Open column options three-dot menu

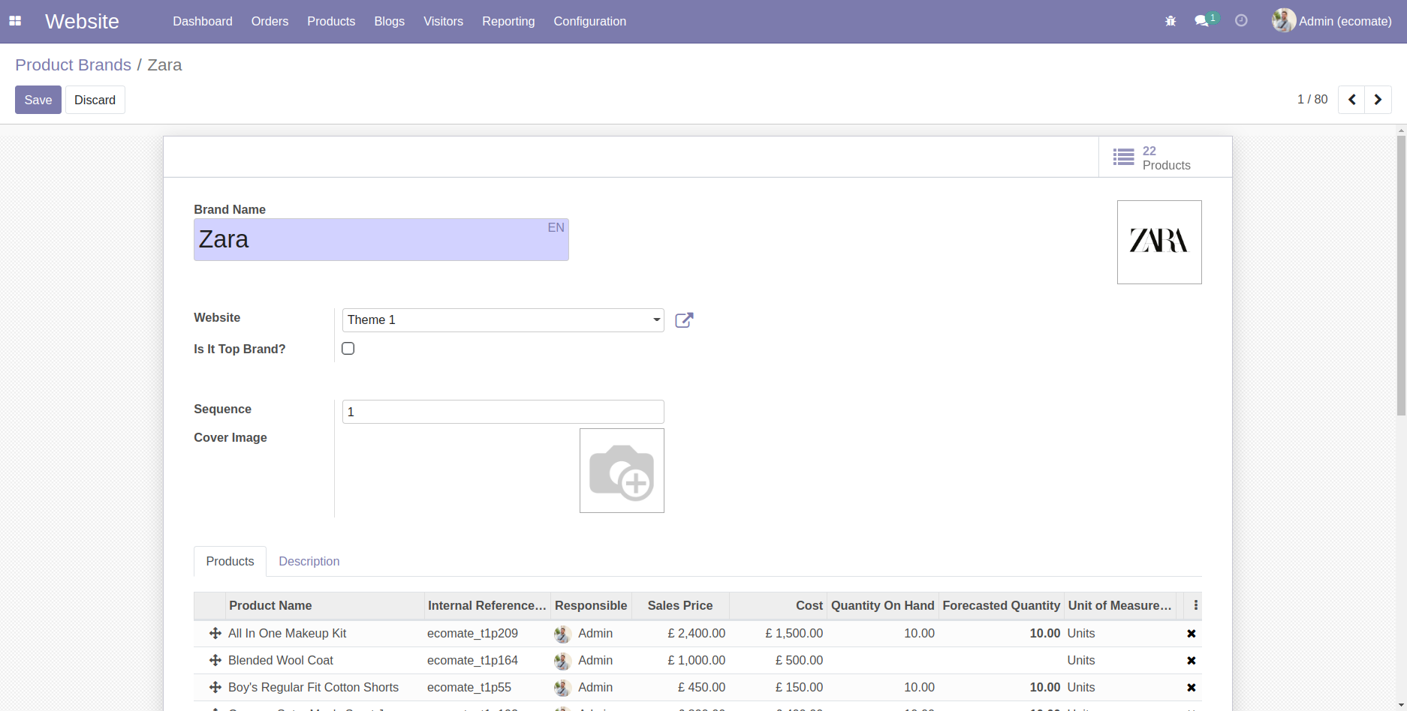pos(1195,605)
